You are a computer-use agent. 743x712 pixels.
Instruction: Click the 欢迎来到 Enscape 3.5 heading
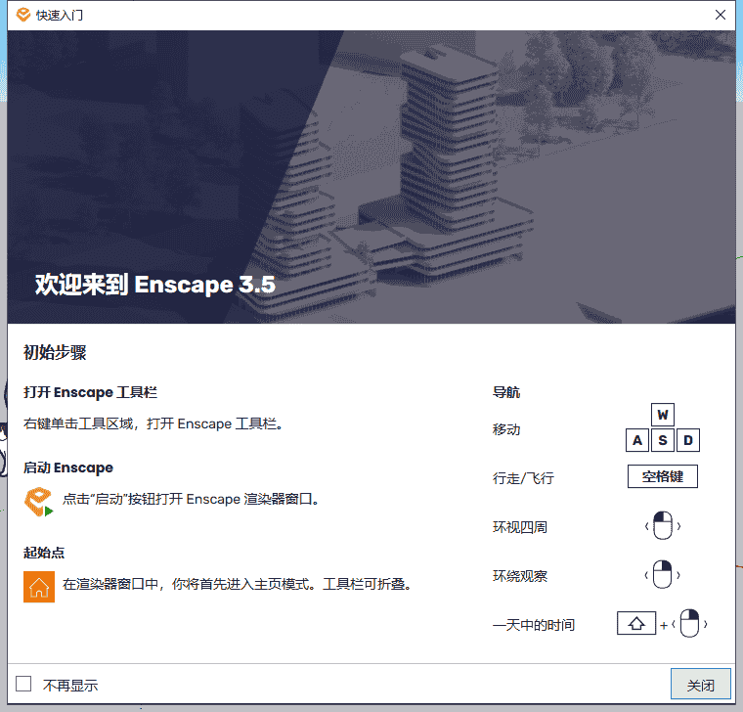pyautogui.click(x=155, y=285)
